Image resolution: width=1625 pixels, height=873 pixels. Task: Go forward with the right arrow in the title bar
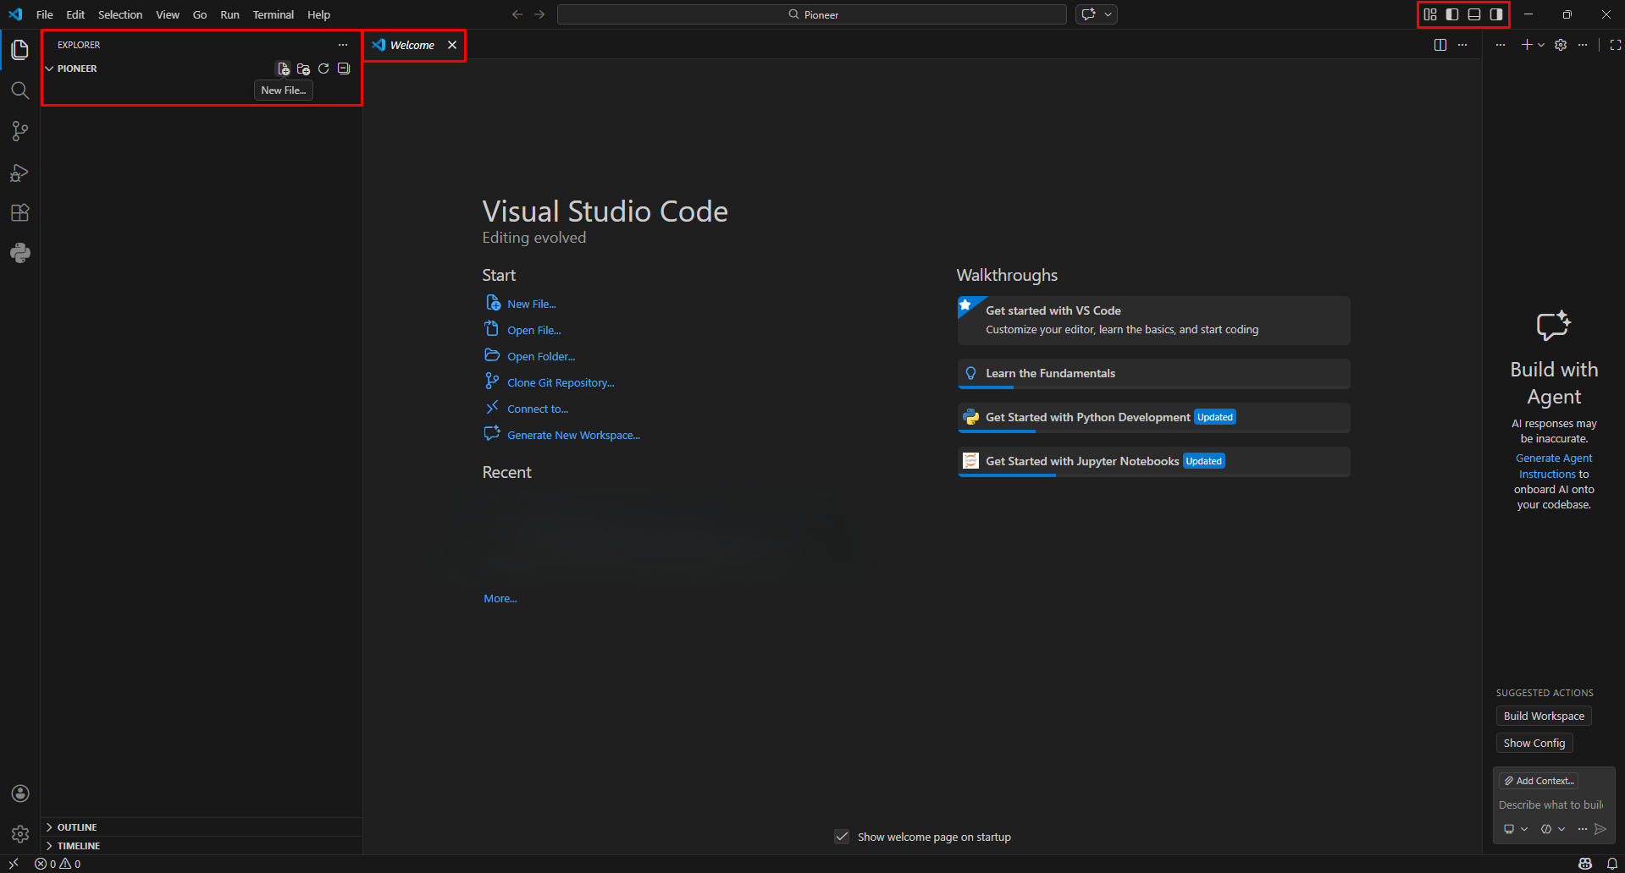539,14
